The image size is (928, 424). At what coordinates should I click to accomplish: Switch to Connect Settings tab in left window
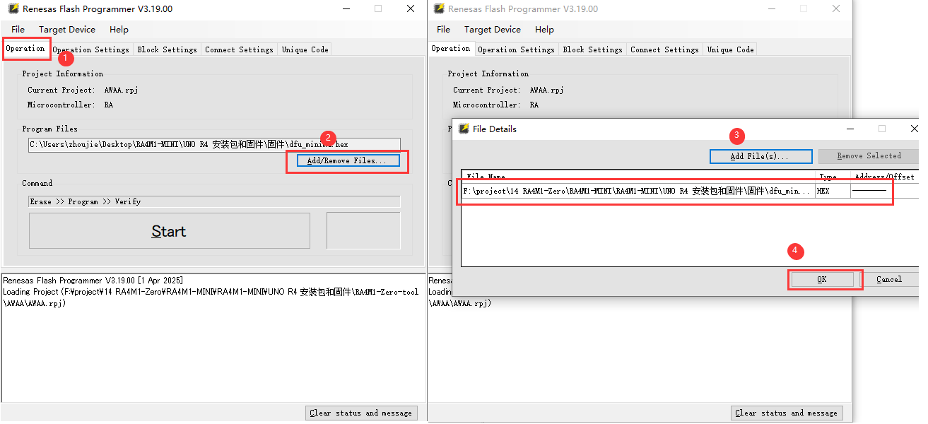(x=239, y=49)
